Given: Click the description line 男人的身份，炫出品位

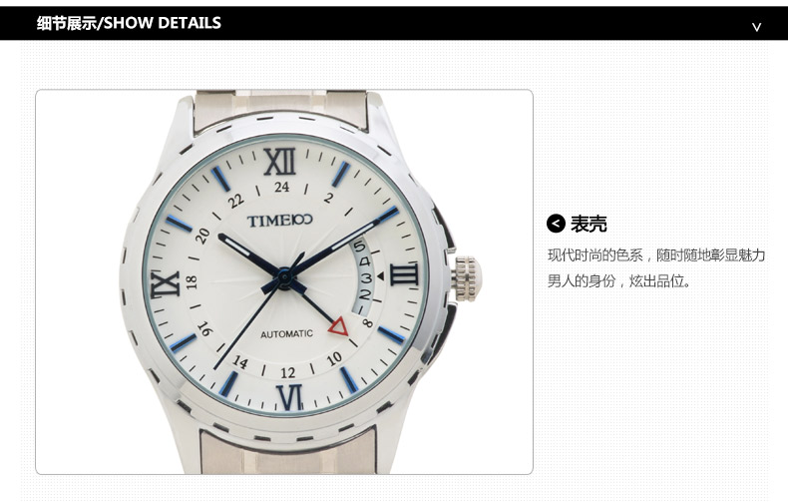Looking at the screenshot, I should [x=619, y=280].
